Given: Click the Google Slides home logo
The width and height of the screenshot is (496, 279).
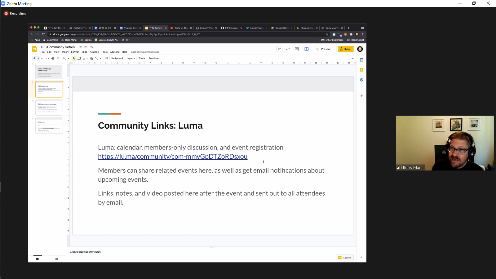Looking at the screenshot, I should pos(34,49).
